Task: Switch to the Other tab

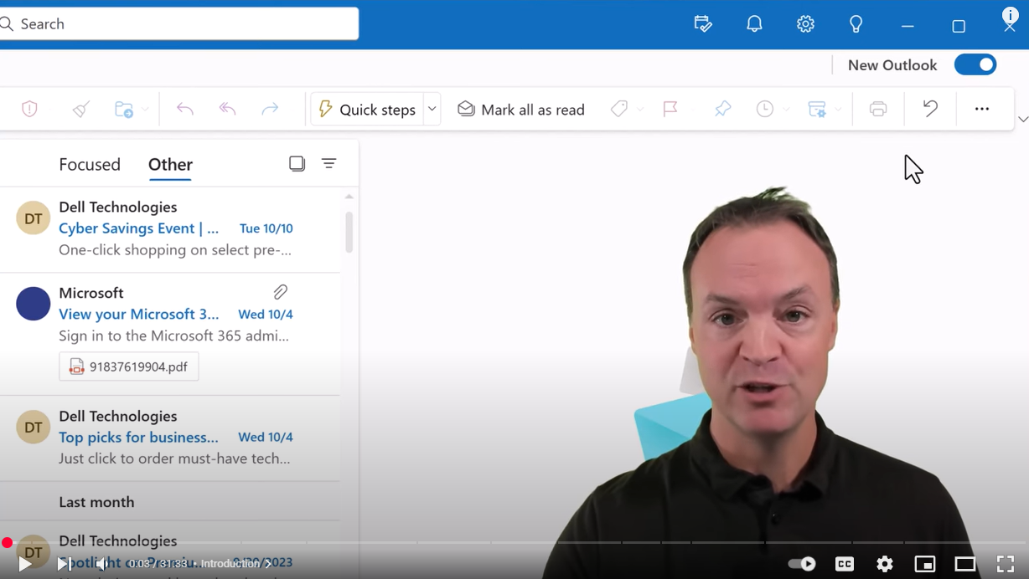Action: point(170,164)
